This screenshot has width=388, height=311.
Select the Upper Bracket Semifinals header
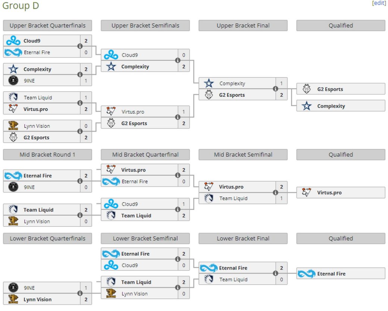pos(145,25)
